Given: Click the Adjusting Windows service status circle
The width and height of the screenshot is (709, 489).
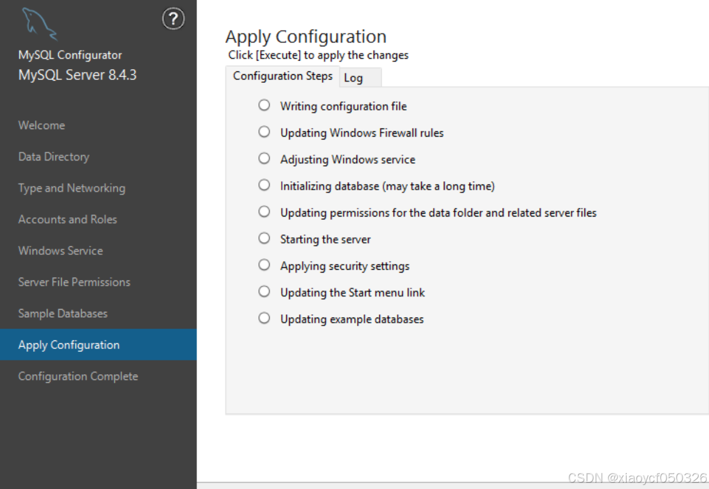Looking at the screenshot, I should pyautogui.click(x=264, y=158).
